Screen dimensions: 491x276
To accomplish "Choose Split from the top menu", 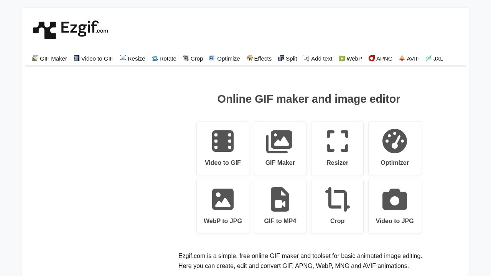I will pos(287,59).
